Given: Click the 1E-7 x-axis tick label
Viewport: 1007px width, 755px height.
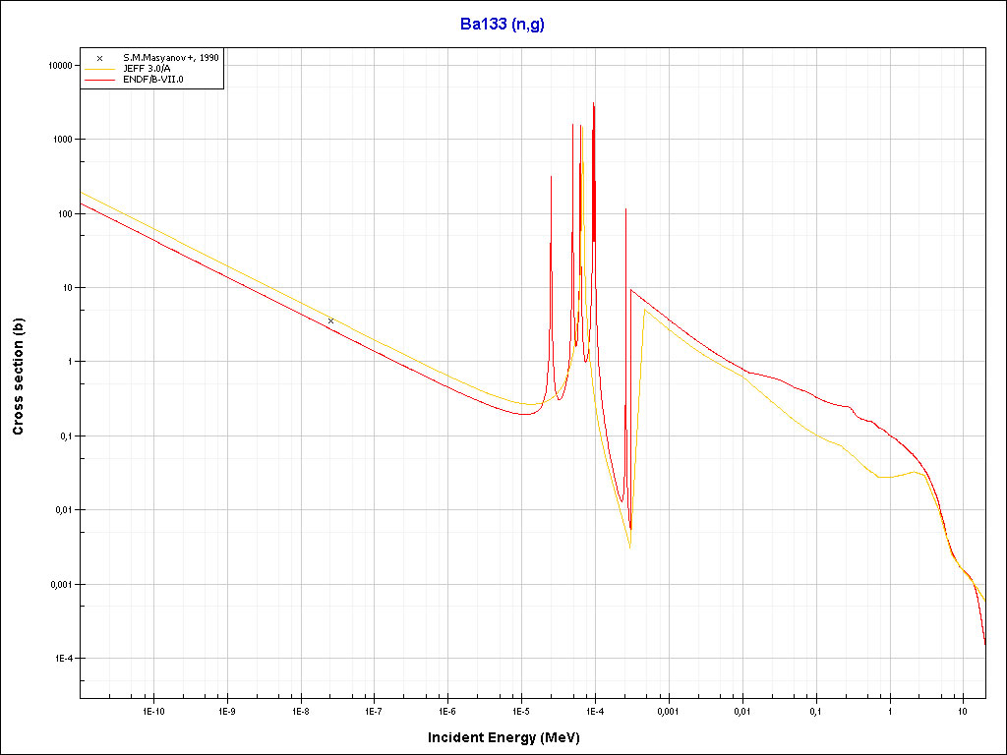Looking at the screenshot, I should [374, 710].
